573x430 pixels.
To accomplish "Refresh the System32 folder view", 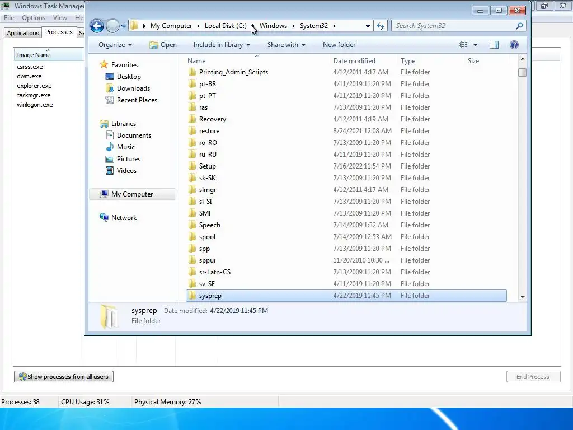I will [381, 26].
